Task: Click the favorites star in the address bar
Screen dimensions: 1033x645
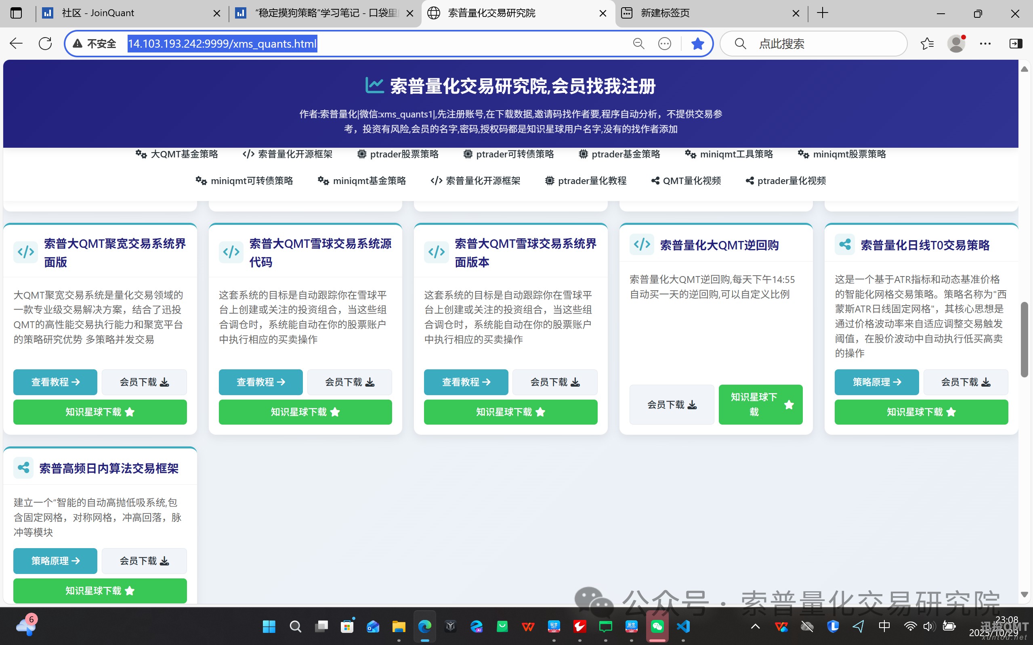Action: tap(698, 43)
